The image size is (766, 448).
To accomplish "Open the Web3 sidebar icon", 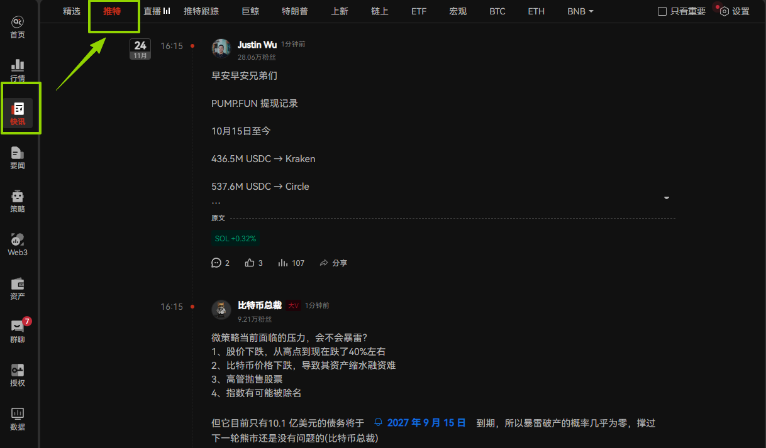I will (x=18, y=244).
